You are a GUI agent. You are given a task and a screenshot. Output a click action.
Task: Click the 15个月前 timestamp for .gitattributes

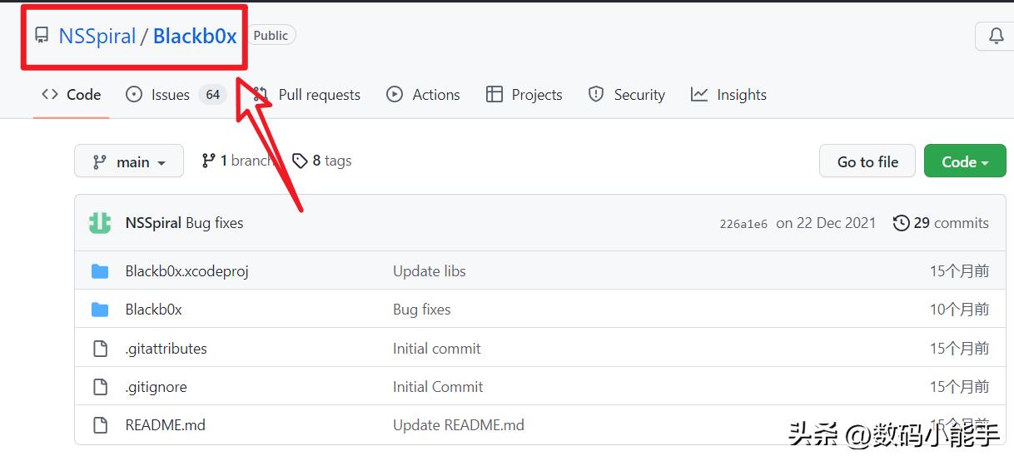coord(959,349)
